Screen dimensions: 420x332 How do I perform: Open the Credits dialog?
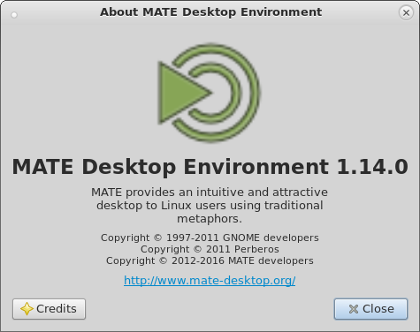pos(49,309)
